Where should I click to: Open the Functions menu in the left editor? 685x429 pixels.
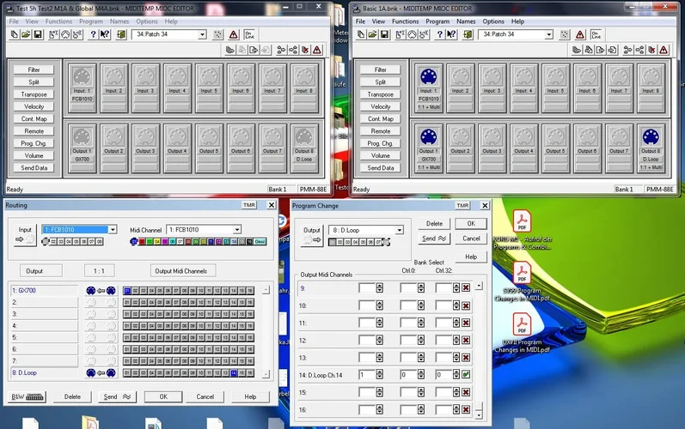(x=58, y=21)
